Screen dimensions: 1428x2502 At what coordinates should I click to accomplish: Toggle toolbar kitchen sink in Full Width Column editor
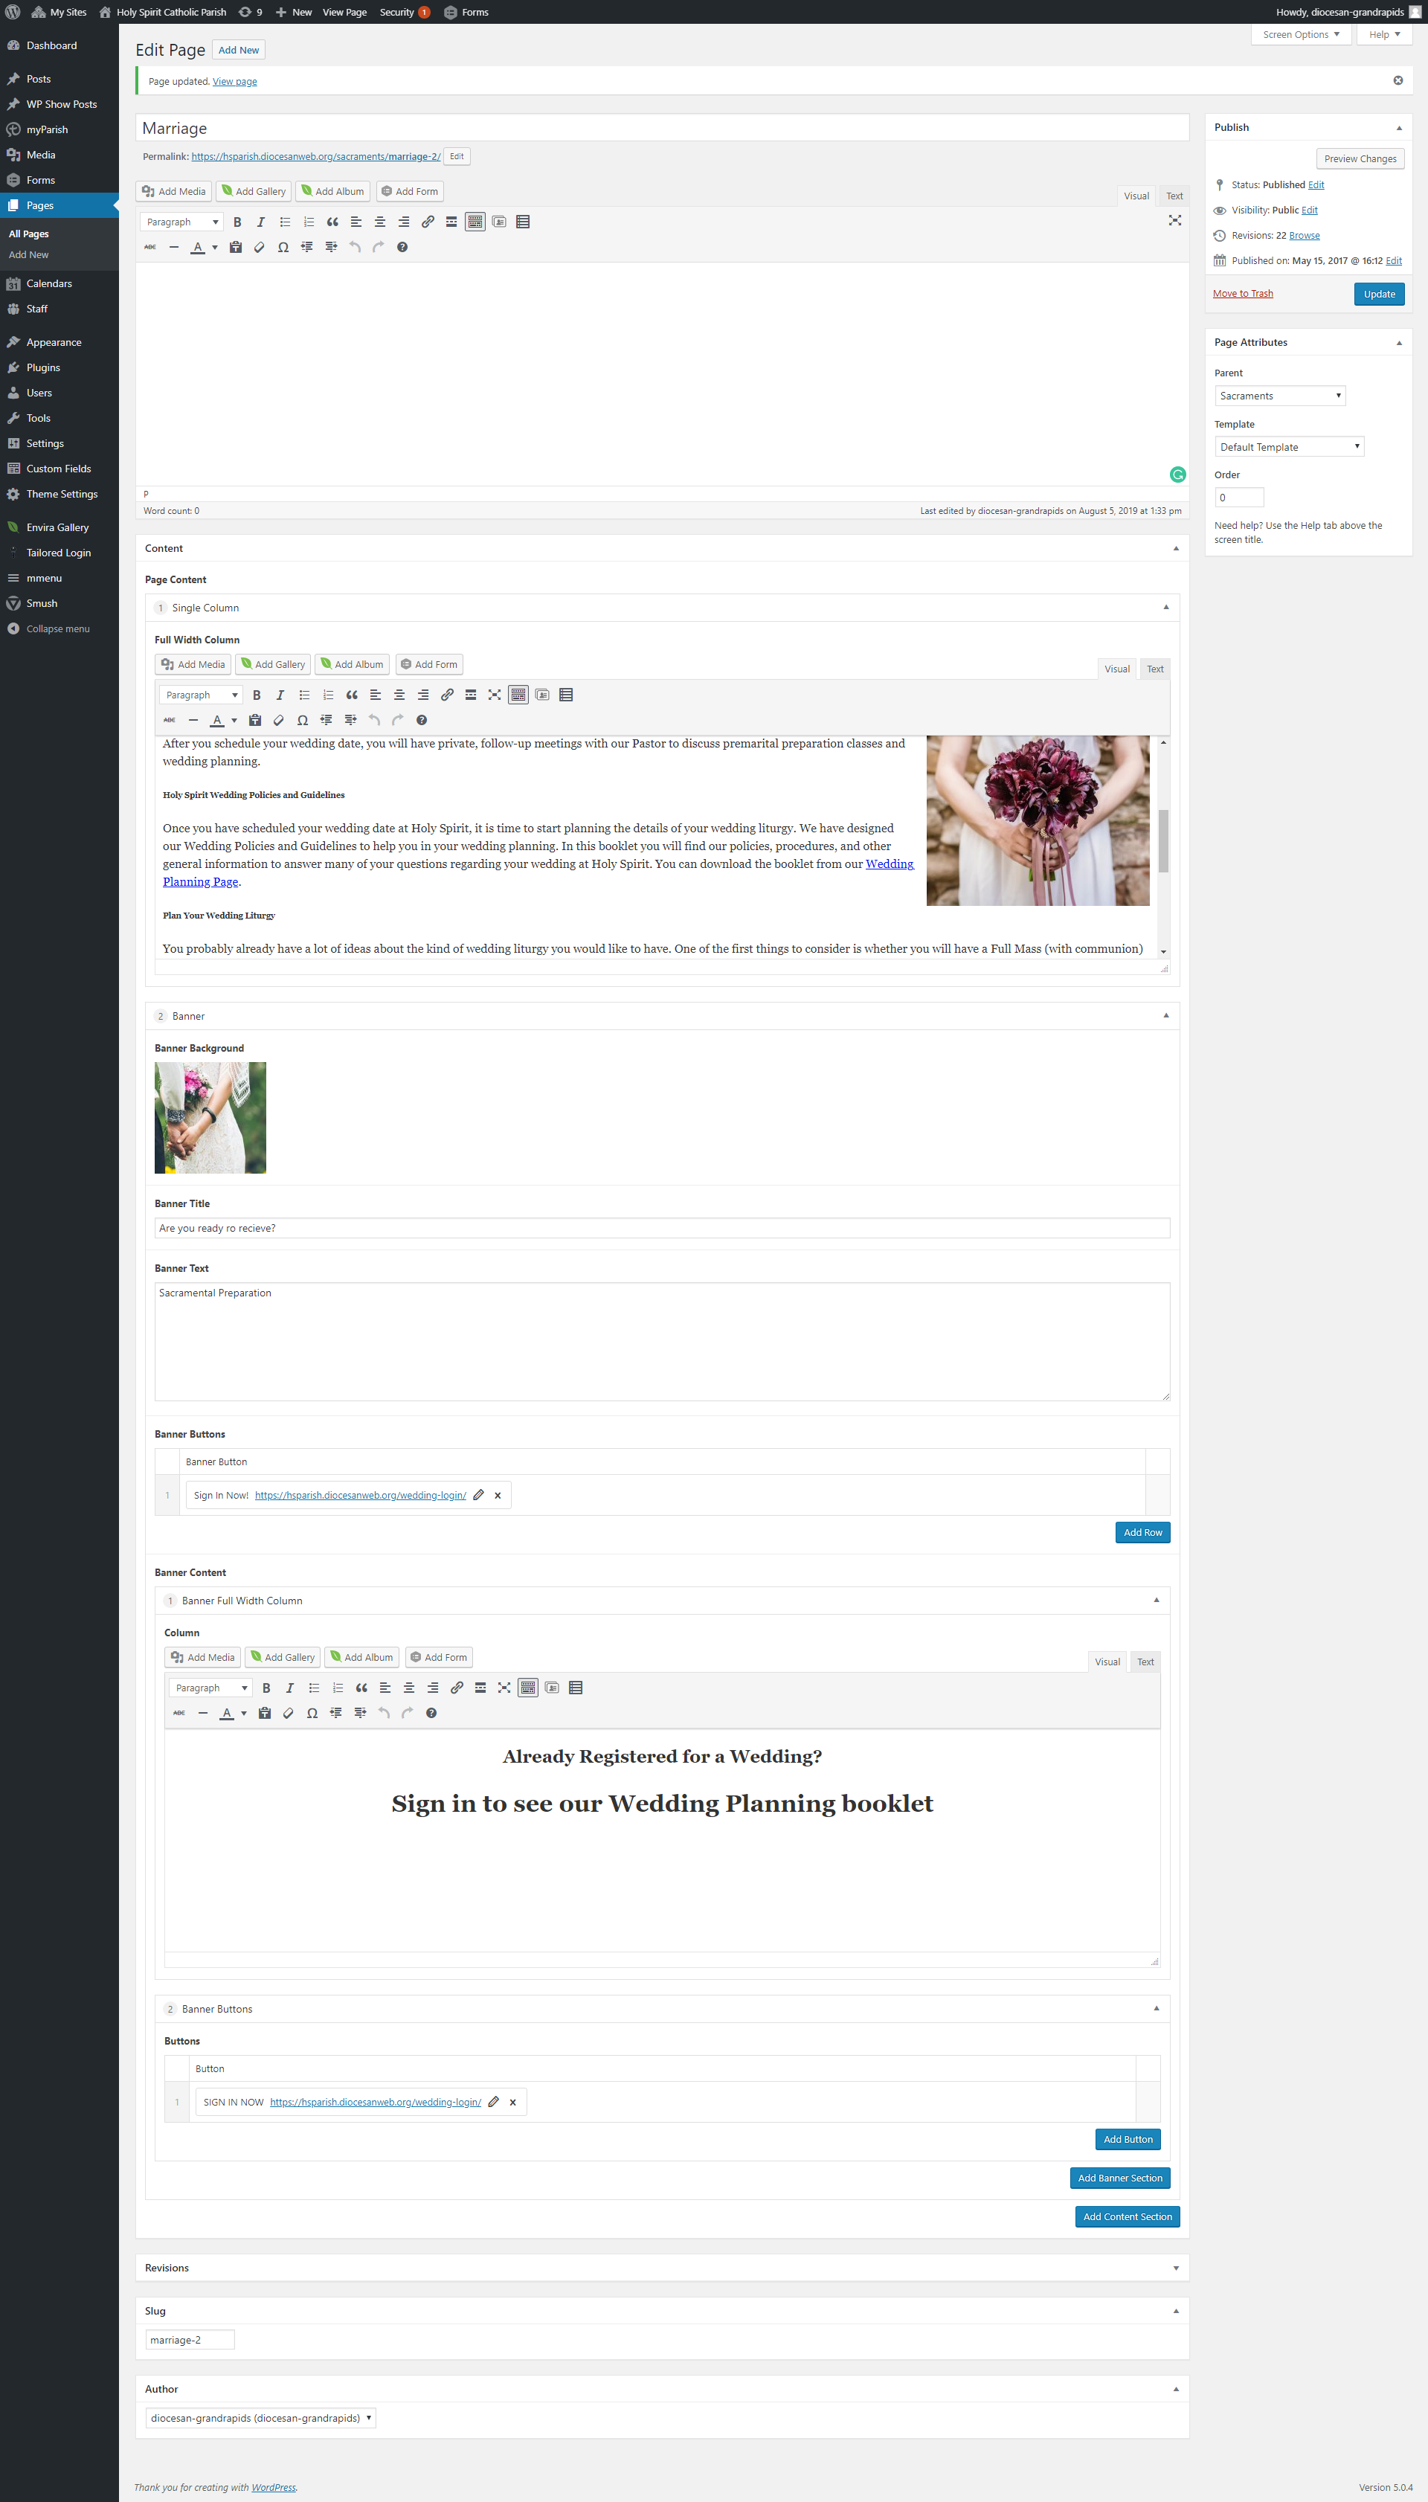(518, 695)
